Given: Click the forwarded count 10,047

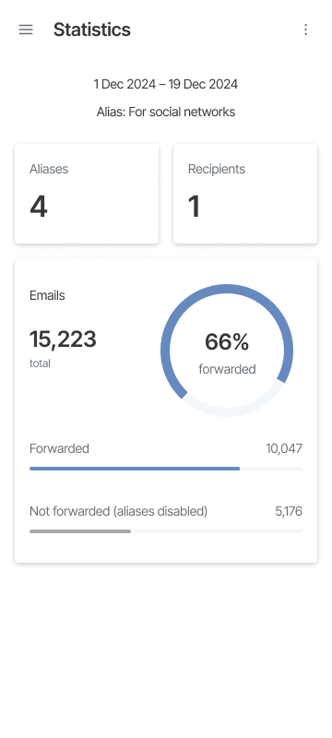Looking at the screenshot, I should 284,448.
